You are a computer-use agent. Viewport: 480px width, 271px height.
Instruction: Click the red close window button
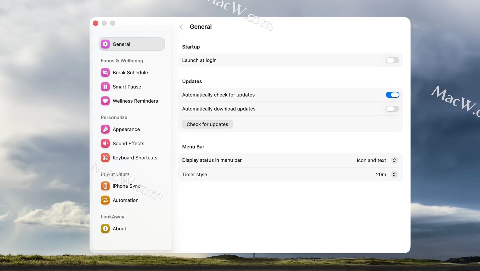click(x=95, y=23)
